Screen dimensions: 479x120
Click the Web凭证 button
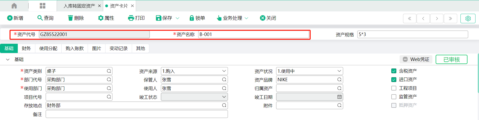tap(416, 59)
